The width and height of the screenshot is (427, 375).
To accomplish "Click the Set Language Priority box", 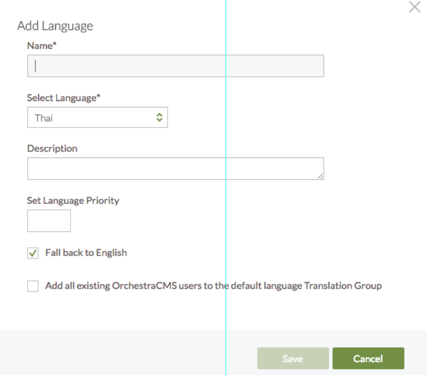I will point(49,221).
